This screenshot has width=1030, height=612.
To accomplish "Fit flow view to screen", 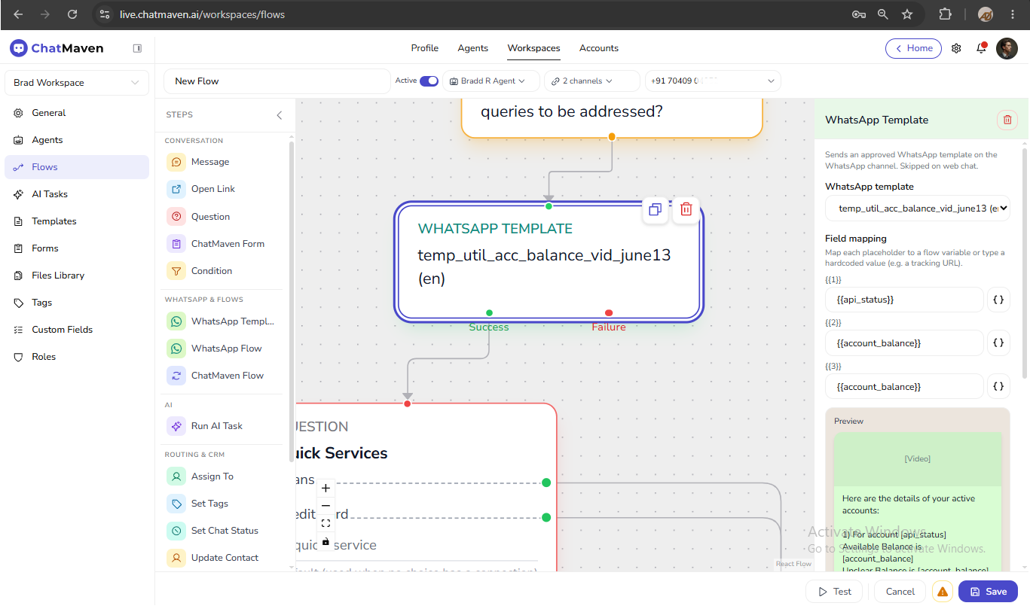I will (326, 523).
